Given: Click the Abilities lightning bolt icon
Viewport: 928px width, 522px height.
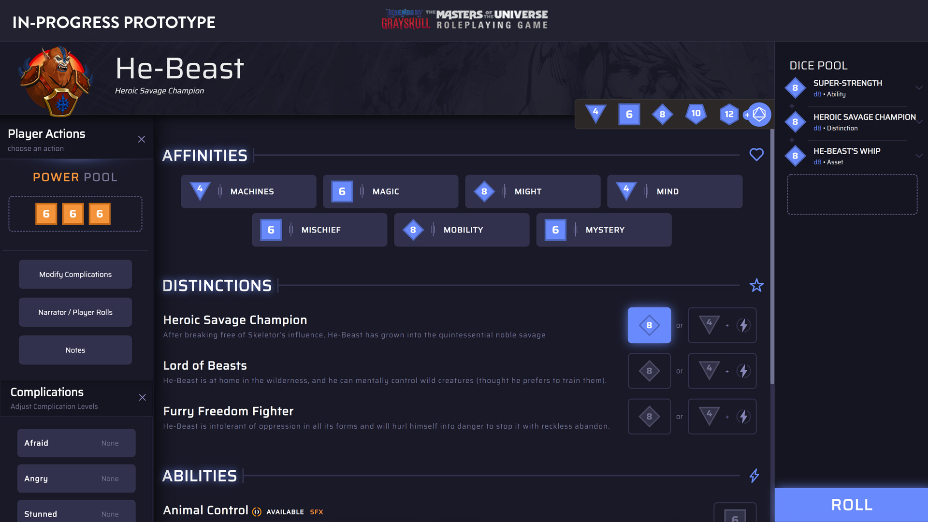Looking at the screenshot, I should coord(754,476).
